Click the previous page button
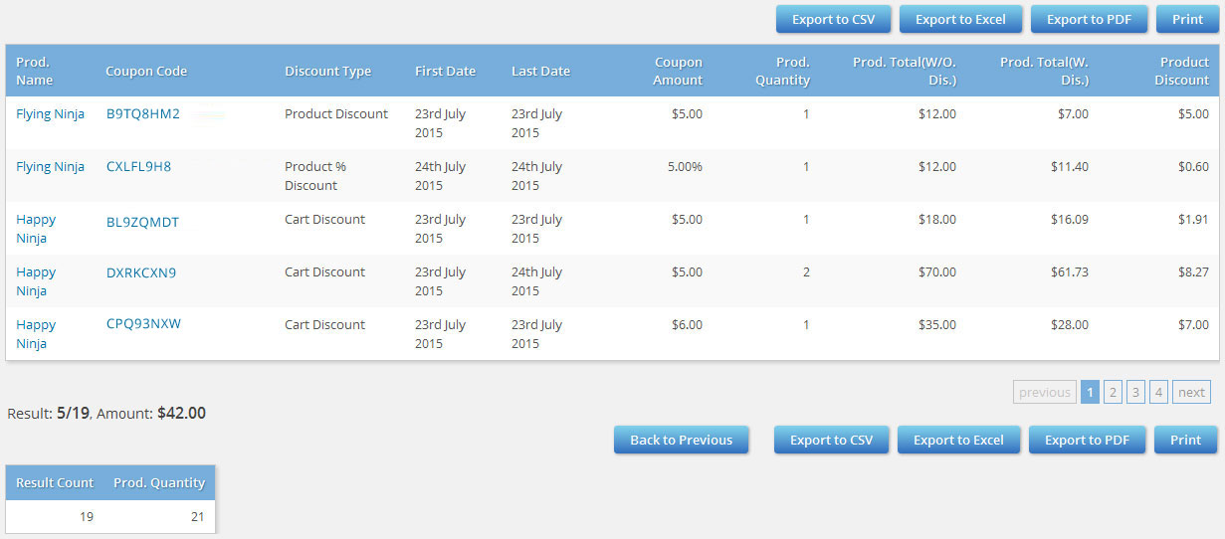This screenshot has height=539, width=1225. [1045, 392]
